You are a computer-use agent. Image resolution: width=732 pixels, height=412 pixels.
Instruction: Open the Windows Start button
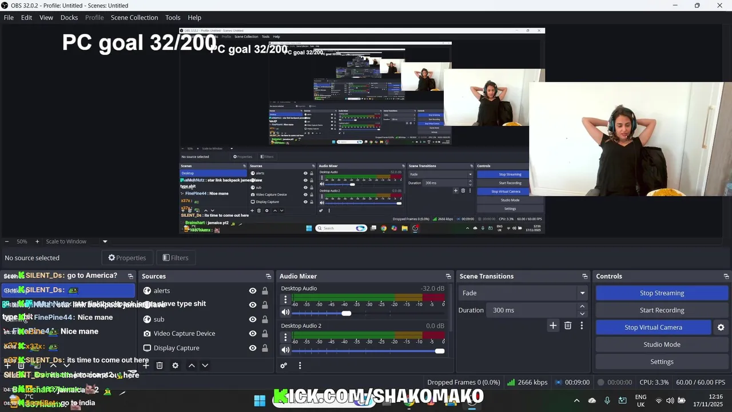pyautogui.click(x=260, y=401)
